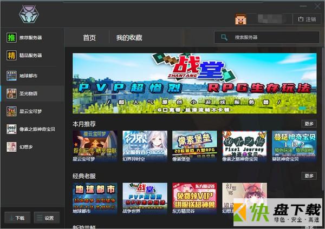Switch to the 首页 tab
Image resolution: width=325 pixels, height=229 pixels.
coord(89,38)
